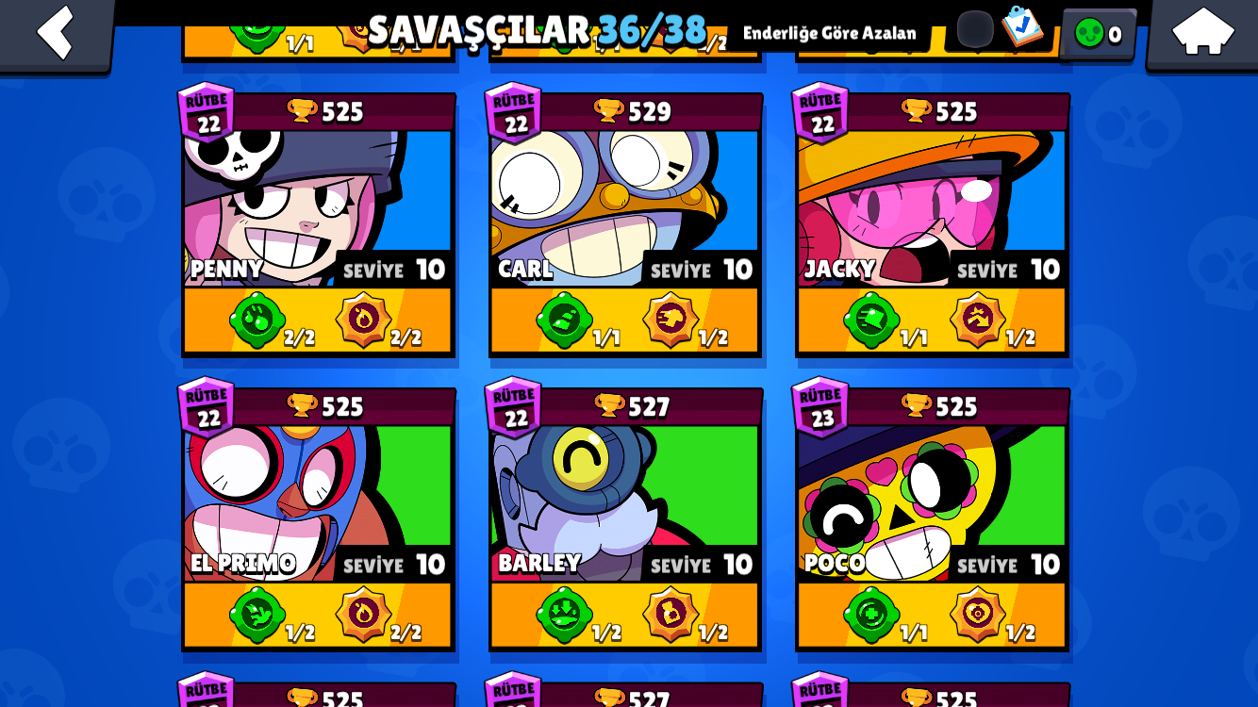
Task: Open the sort order 'Enderliğe Göre Azalan'
Action: (829, 33)
